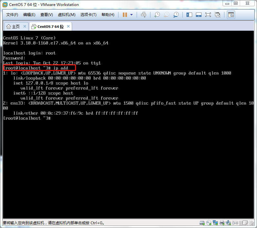257x228 pixels.
Task: Open the 帮助(H) menu
Action: 108,14
